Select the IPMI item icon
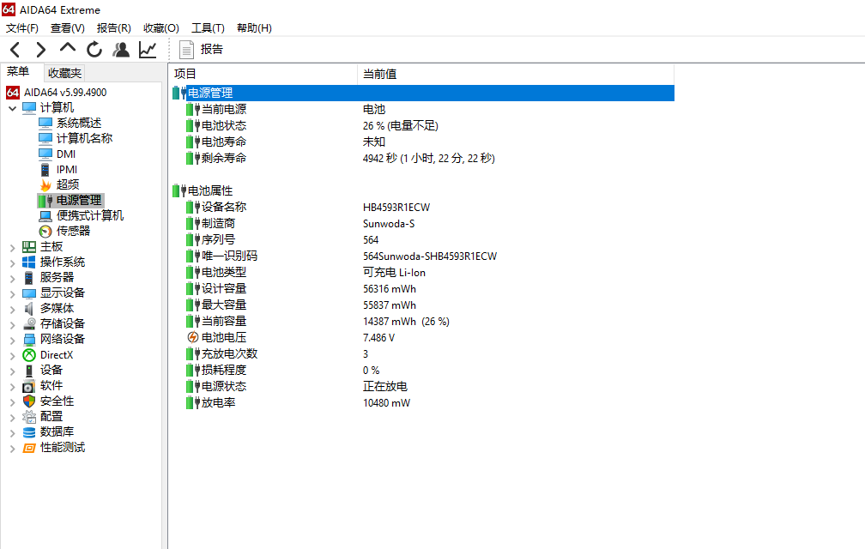Image resolution: width=865 pixels, height=549 pixels. 45,169
